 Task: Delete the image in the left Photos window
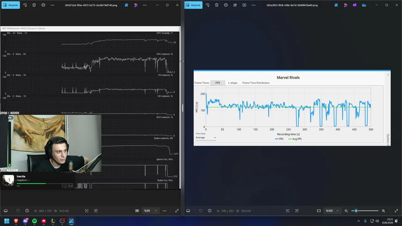(x=34, y=5)
